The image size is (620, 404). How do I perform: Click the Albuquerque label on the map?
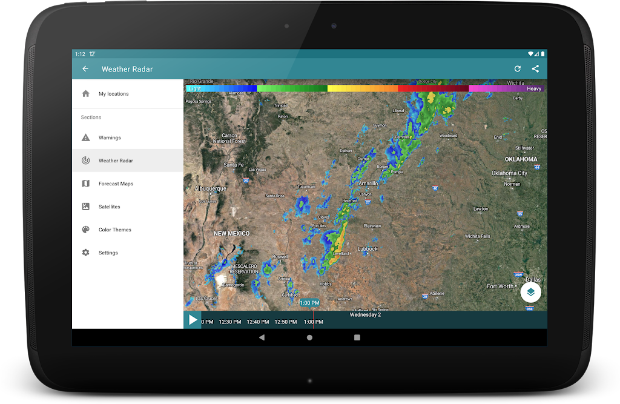click(x=210, y=188)
